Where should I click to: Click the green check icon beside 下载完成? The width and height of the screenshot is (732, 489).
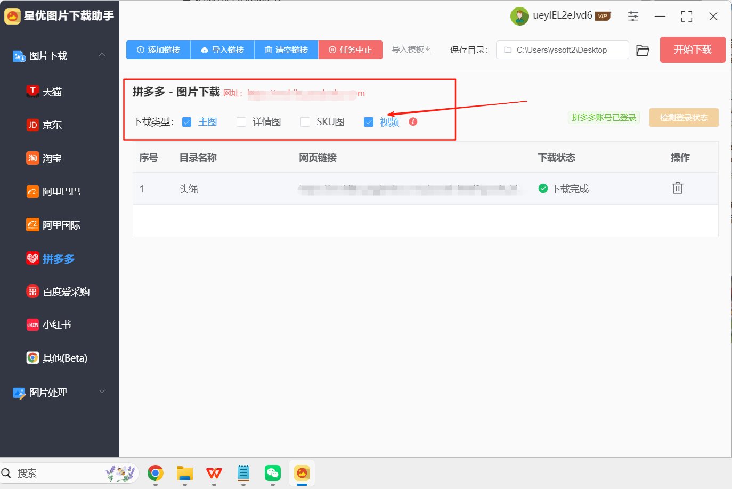tap(543, 189)
